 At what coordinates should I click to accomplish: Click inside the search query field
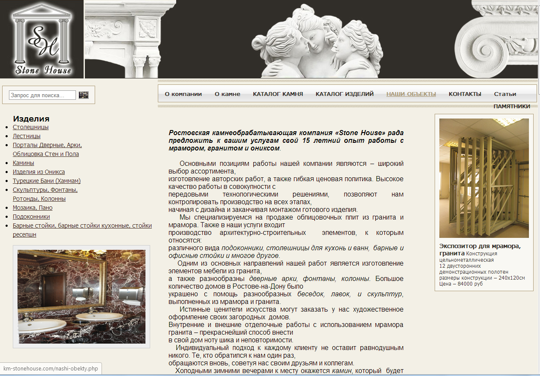(x=42, y=95)
